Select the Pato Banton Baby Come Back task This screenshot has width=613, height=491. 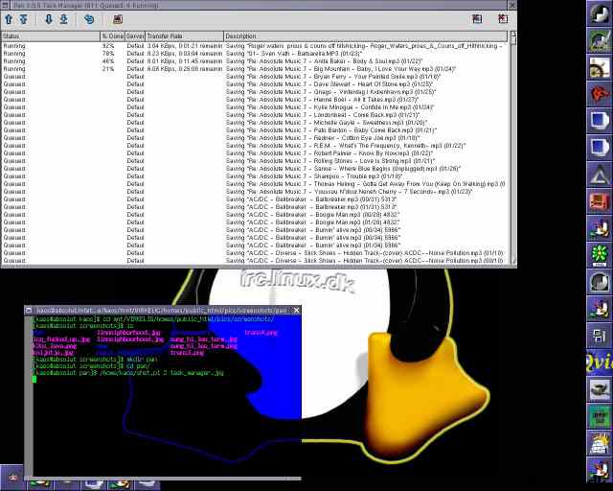[x=254, y=130]
